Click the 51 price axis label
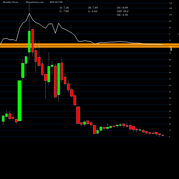 coord(170,79)
